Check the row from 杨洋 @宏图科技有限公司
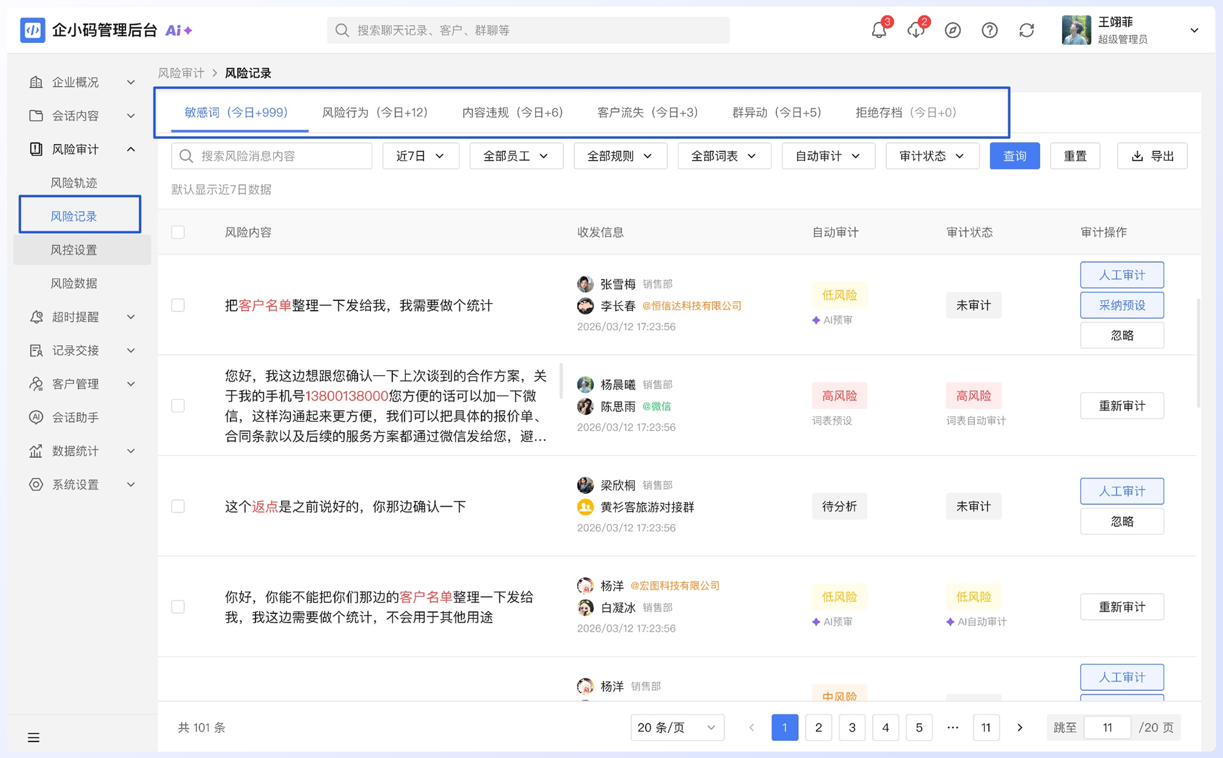The width and height of the screenshot is (1223, 758). point(178,607)
